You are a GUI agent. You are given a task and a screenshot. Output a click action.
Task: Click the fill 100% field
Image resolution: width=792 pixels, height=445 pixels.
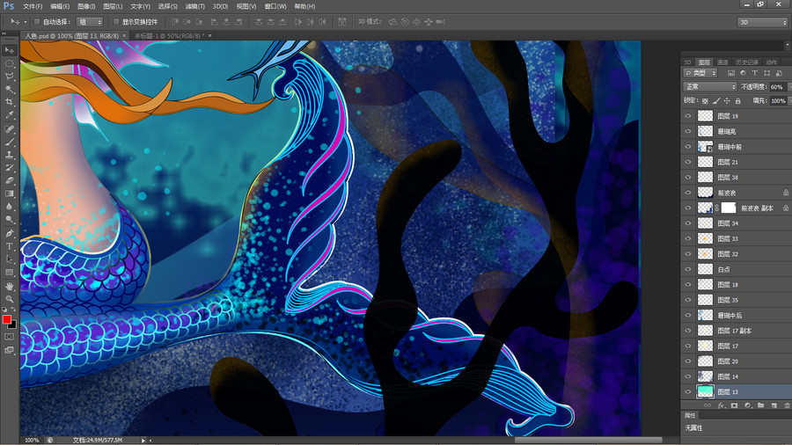pos(778,101)
